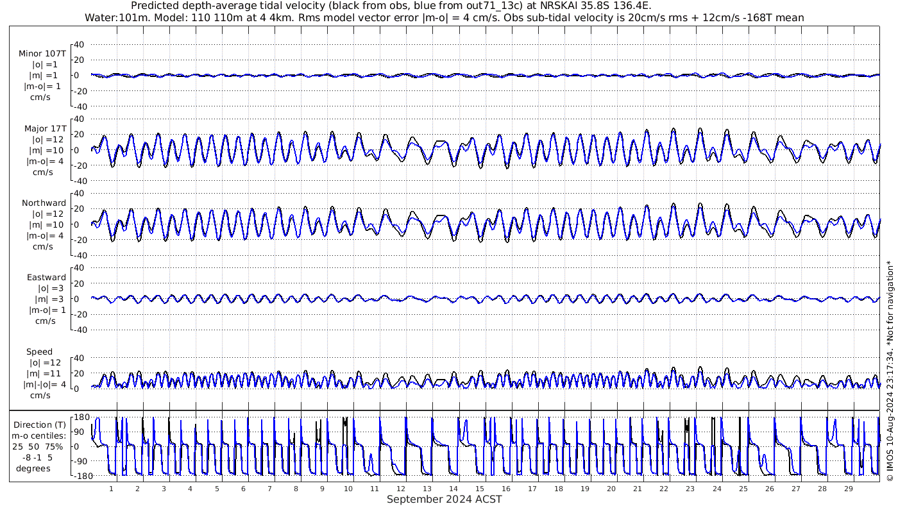898x513 pixels.
Task: Select day 10 on the time axis
Action: [348, 489]
